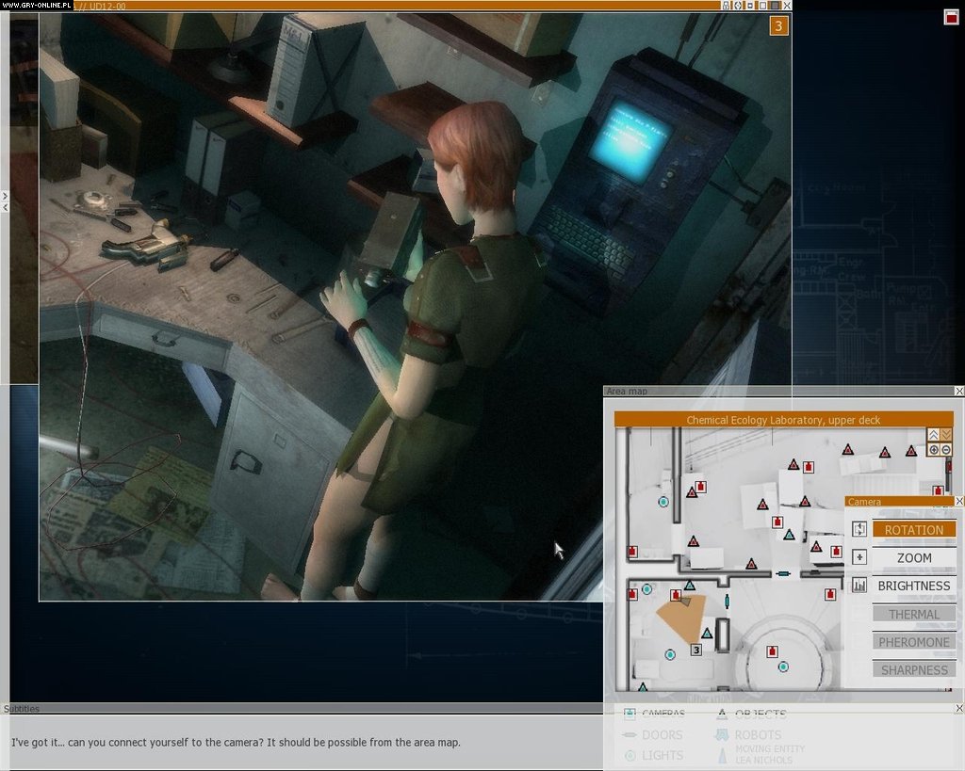965x771 pixels.
Task: Click the target icon in camera window title bar
Action: (x=738, y=6)
